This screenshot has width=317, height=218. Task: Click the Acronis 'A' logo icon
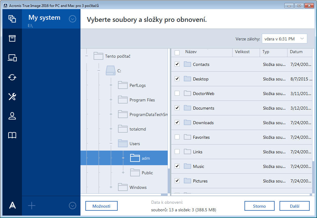coord(12,206)
